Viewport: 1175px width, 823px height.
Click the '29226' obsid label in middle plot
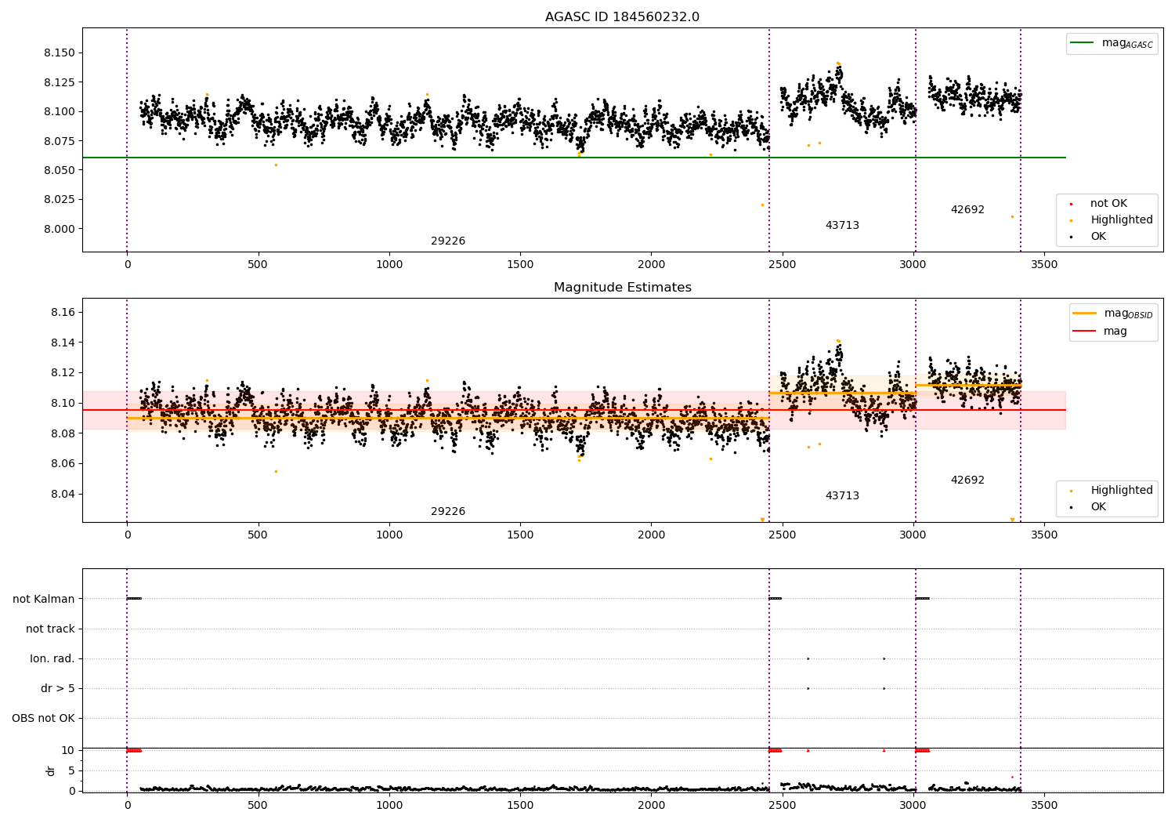click(x=448, y=512)
